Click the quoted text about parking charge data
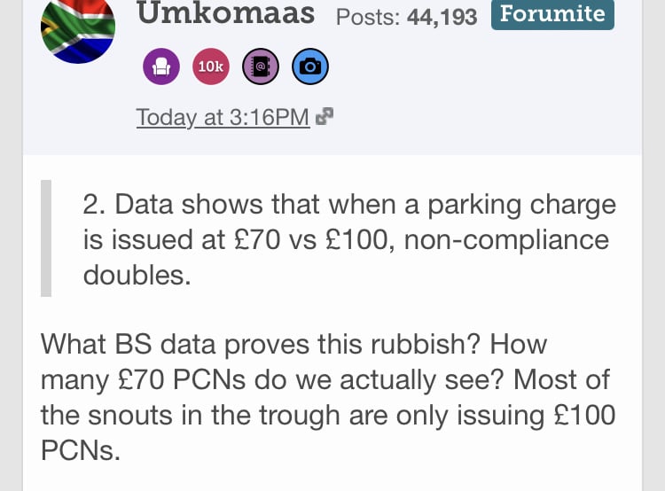This screenshot has height=491, width=665. click(346, 239)
